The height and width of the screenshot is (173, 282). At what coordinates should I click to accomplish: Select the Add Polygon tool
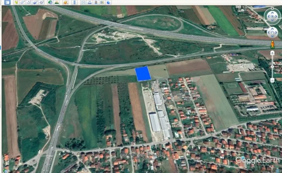pos(23,2)
